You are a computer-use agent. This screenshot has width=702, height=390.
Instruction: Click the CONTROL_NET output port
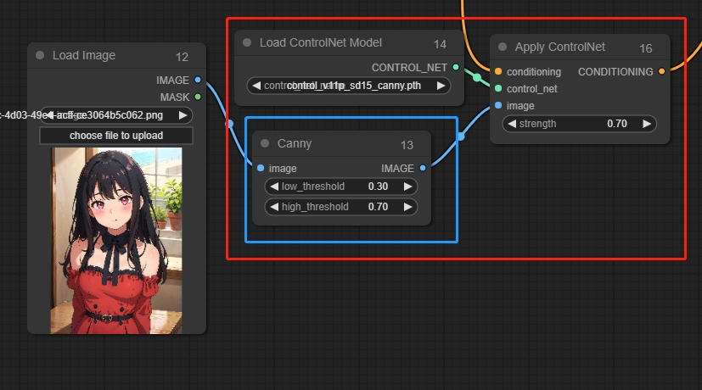[456, 67]
